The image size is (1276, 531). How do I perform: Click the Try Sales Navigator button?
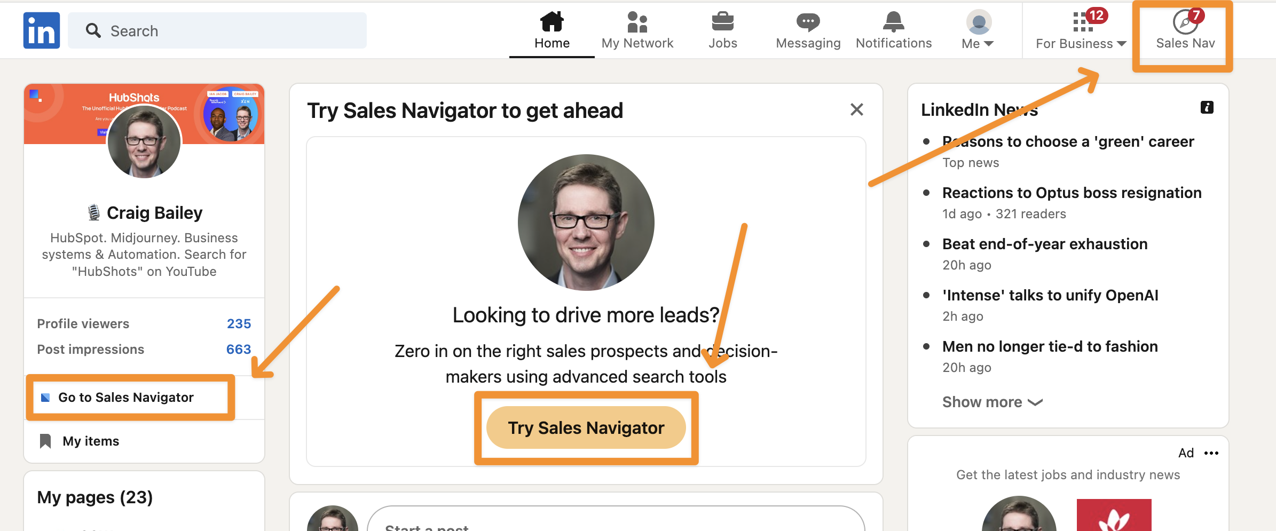[x=586, y=427]
